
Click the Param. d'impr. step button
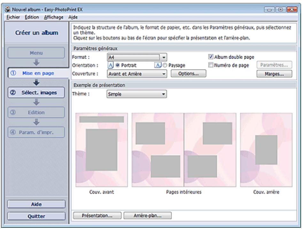[36, 132]
